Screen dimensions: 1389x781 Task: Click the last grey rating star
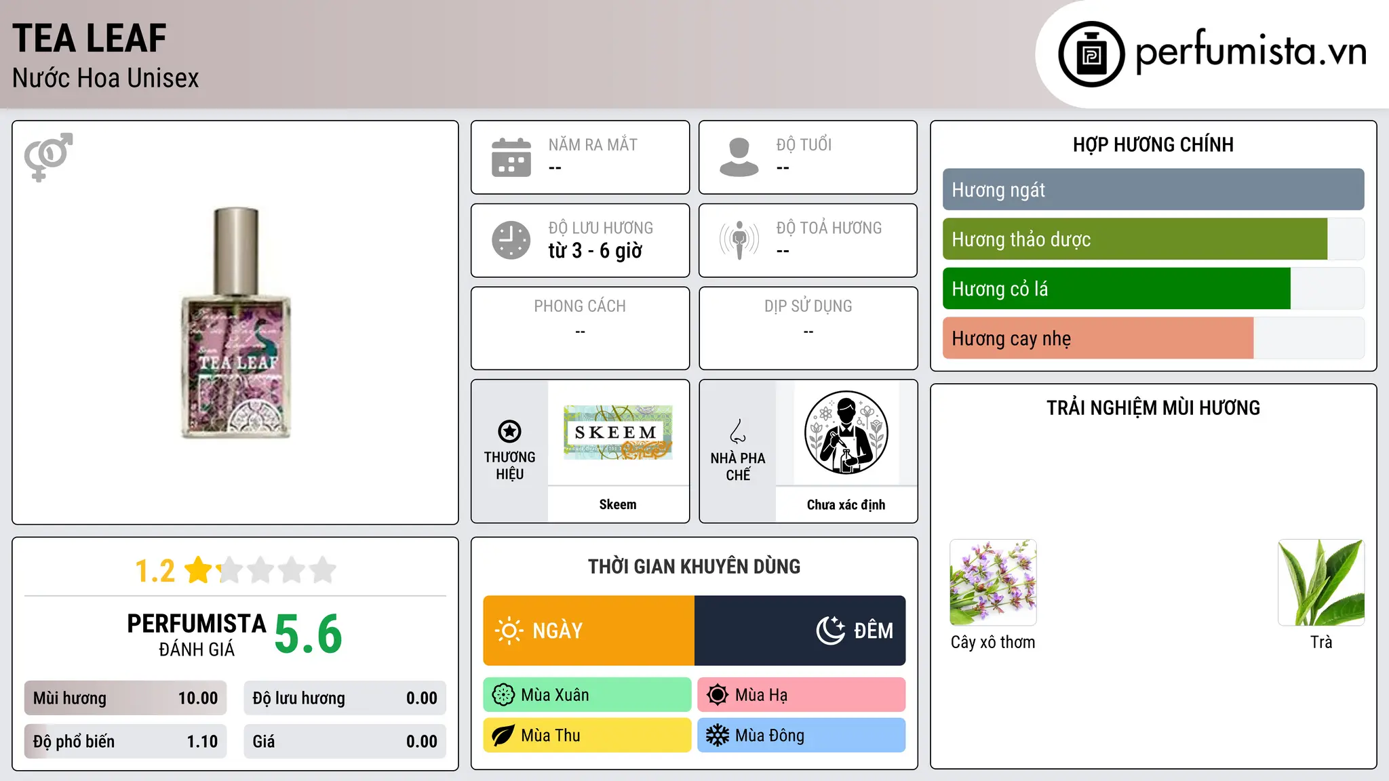(323, 570)
